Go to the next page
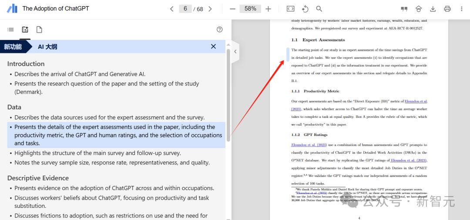The image size is (470, 220). click(210, 9)
